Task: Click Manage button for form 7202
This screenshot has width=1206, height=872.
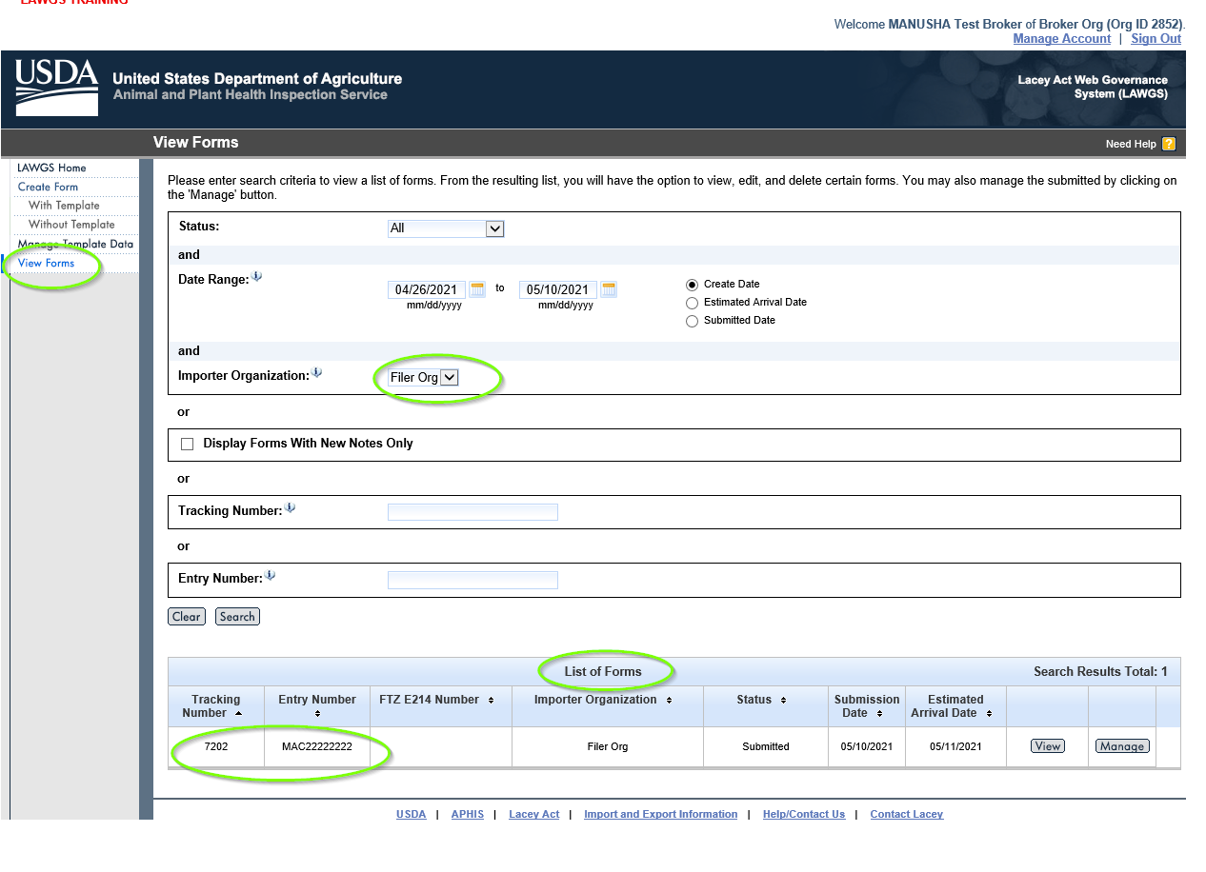Action: pos(1121,746)
